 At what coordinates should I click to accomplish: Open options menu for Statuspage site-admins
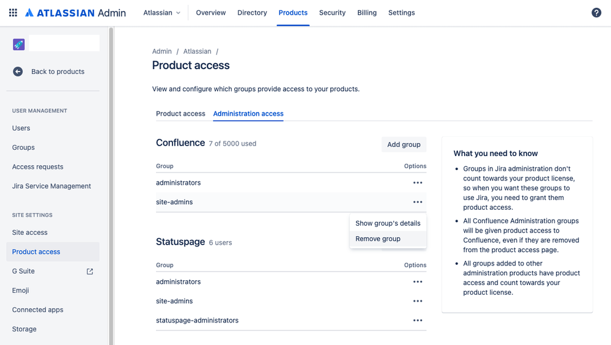(418, 301)
